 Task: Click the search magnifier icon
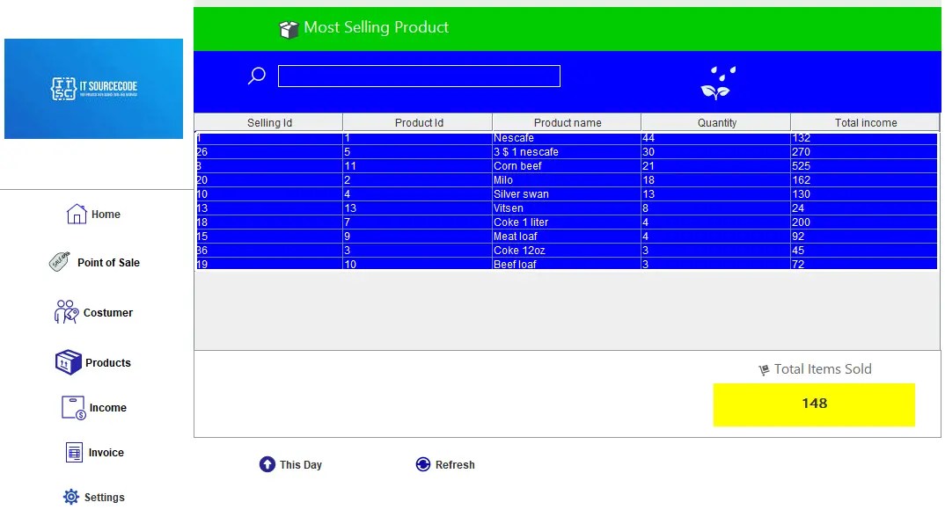[256, 76]
